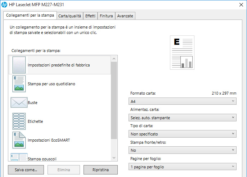Click the Stampa opuscoli booklet icon
The image size is (247, 177).
click(19, 157)
